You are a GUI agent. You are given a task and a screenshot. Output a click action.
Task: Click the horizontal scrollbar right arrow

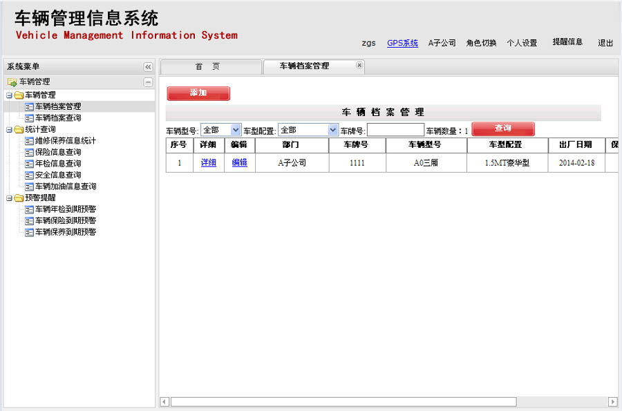[612, 402]
